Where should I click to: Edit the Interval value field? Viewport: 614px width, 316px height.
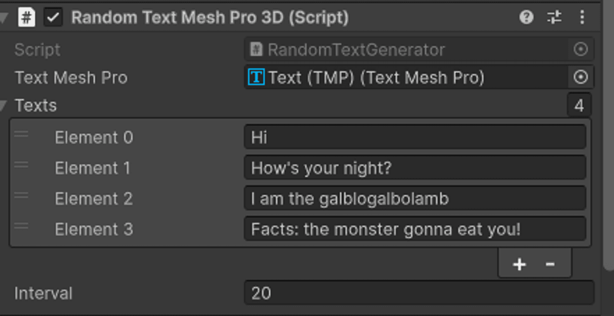pos(419,293)
